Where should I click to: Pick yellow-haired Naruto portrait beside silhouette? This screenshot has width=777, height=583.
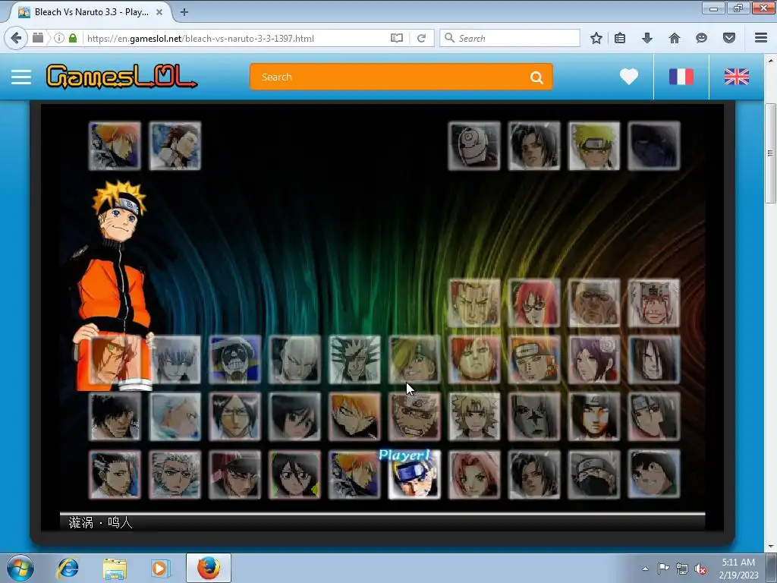[594, 146]
